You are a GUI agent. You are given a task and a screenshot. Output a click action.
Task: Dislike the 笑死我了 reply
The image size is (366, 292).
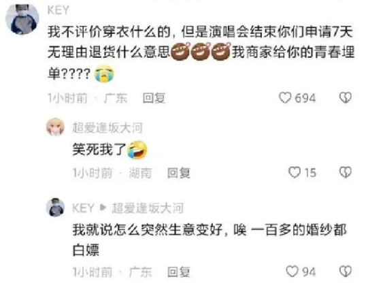[346, 172]
